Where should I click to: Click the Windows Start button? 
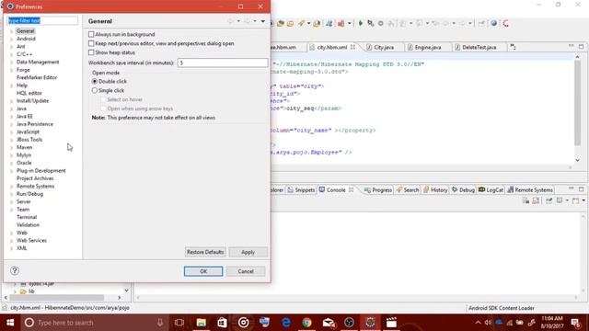coord(10,323)
